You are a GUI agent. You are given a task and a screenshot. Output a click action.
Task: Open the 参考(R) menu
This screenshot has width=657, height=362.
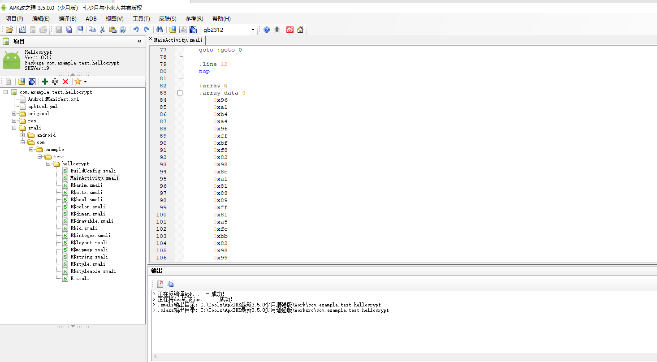(195, 18)
